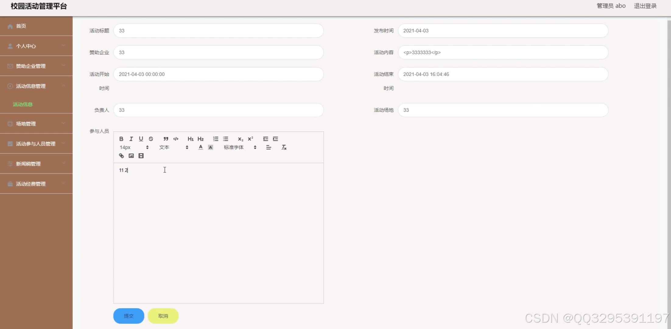
Task: Click the 活动场地 input field
Action: [503, 110]
